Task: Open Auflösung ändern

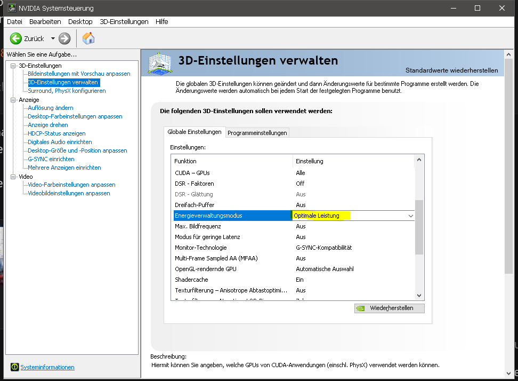Action: (x=51, y=108)
